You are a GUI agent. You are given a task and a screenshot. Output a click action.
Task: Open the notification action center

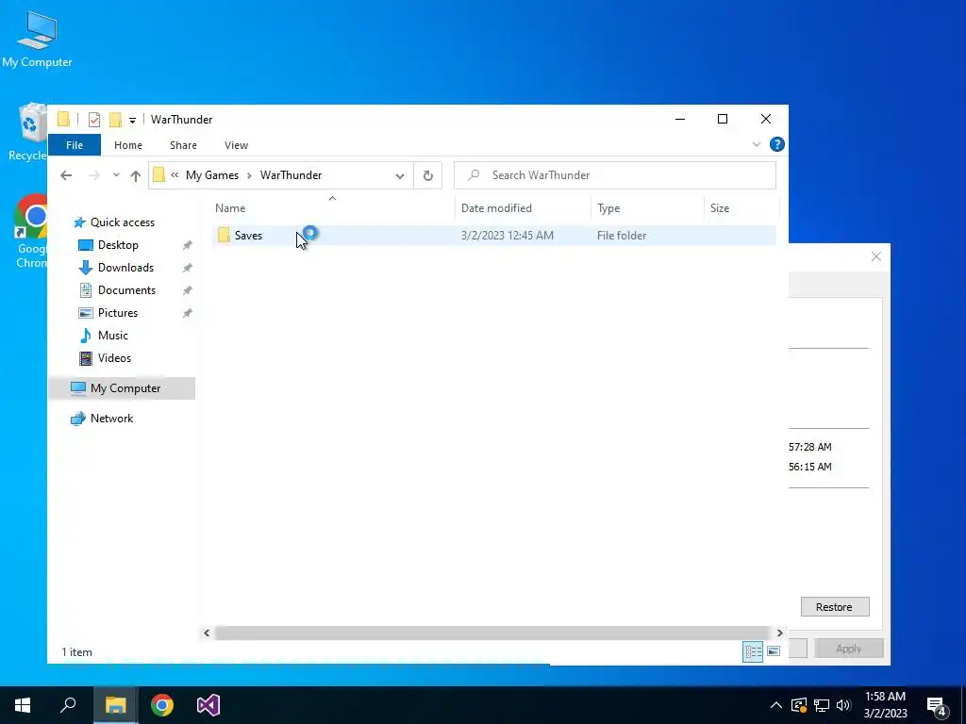click(937, 706)
